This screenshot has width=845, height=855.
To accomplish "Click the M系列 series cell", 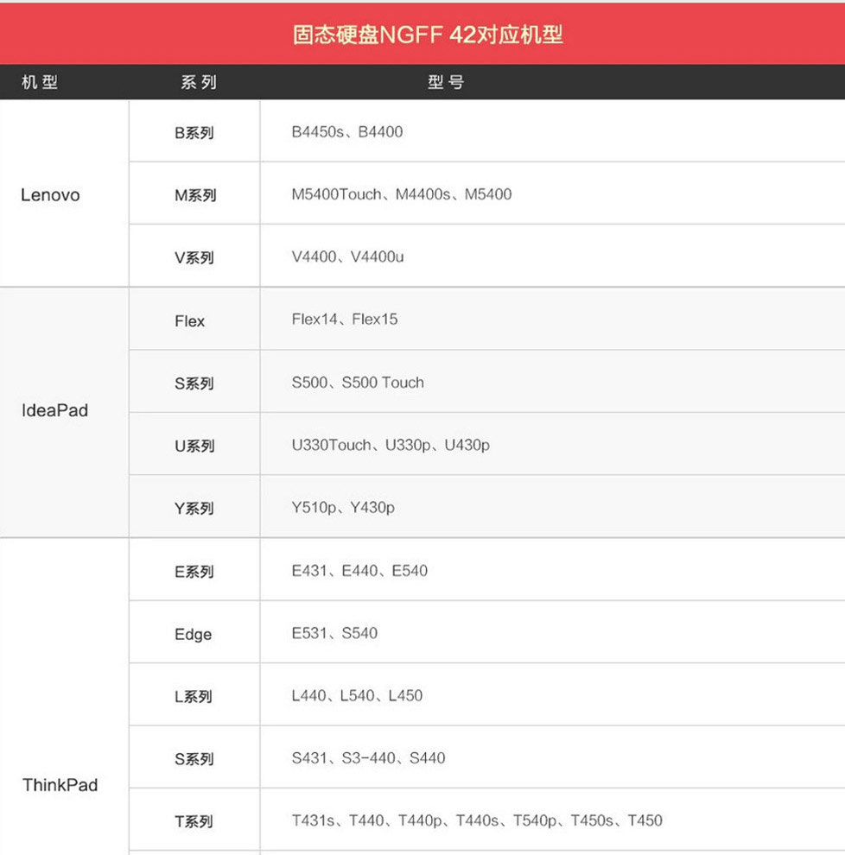I will tap(195, 195).
